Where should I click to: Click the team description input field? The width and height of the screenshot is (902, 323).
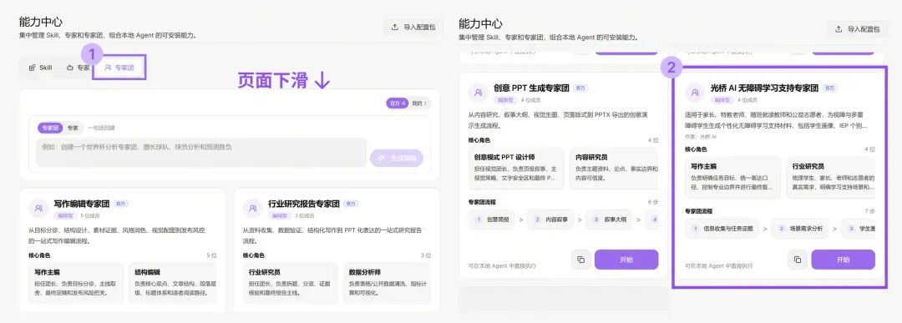point(200,152)
